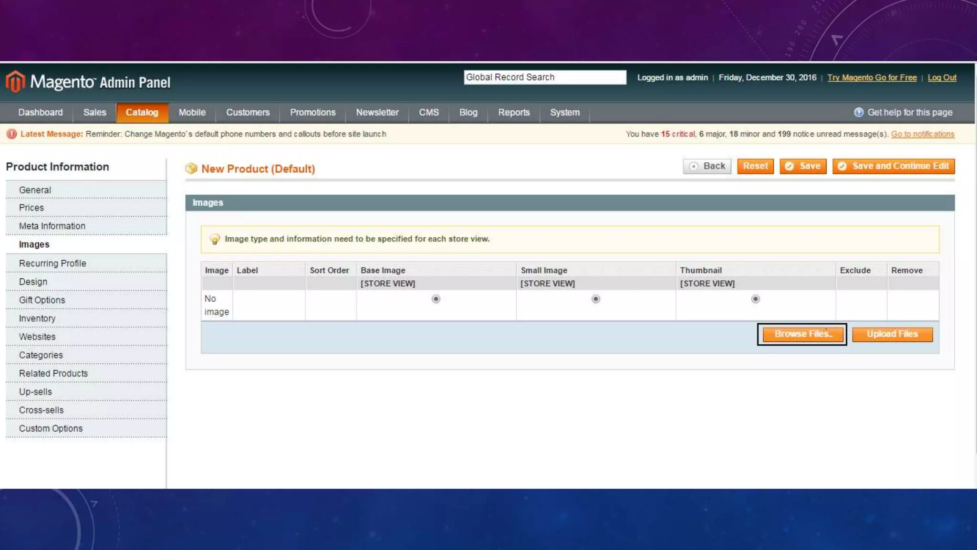Click the red latest message alert icon

point(12,134)
